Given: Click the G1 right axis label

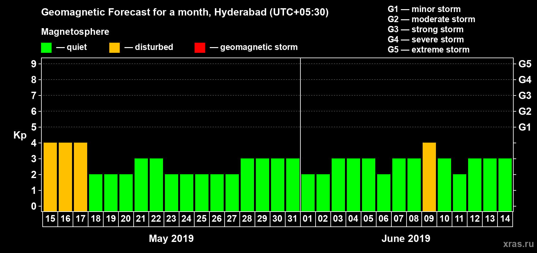Looking at the screenshot, I should pos(525,127).
